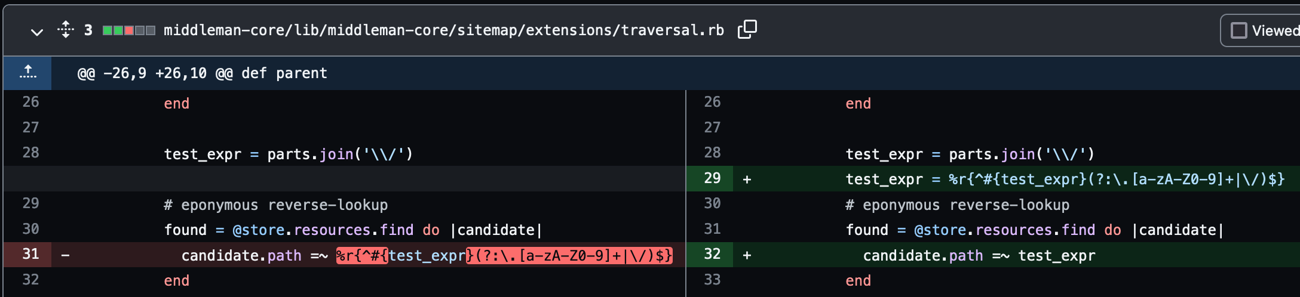Click the highlighted removed regex text
Viewport: 1300px width, 297px height.
(x=504, y=255)
